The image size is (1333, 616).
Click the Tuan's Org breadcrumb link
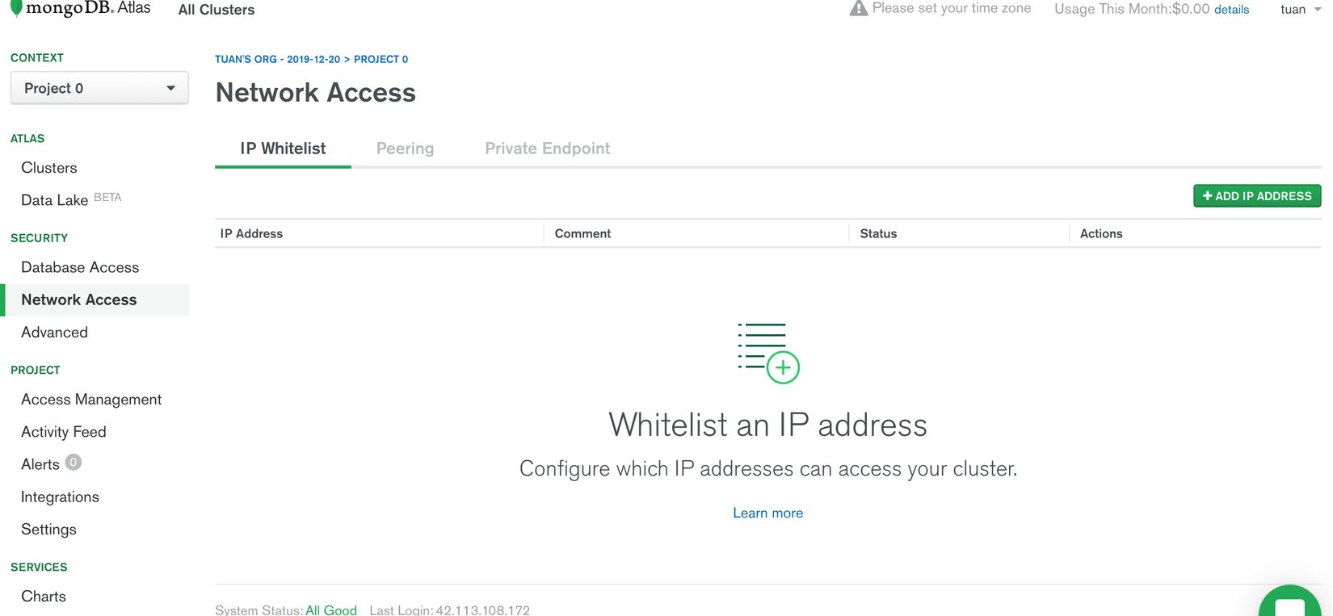(x=277, y=59)
